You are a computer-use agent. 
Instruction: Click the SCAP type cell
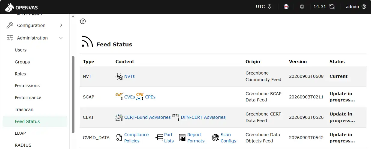click(x=89, y=97)
